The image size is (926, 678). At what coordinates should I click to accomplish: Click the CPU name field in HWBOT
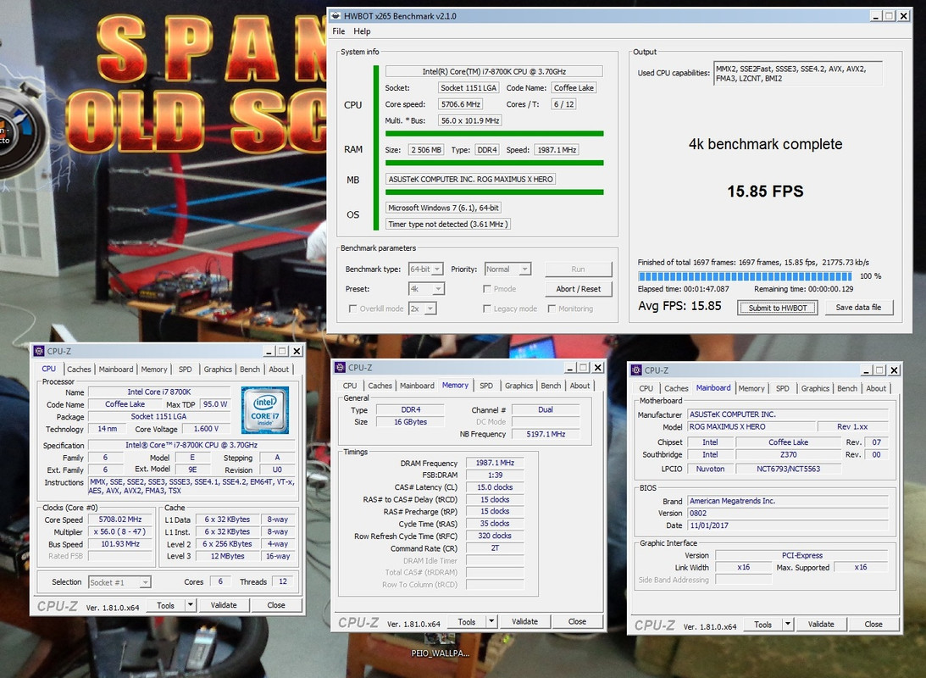[494, 71]
